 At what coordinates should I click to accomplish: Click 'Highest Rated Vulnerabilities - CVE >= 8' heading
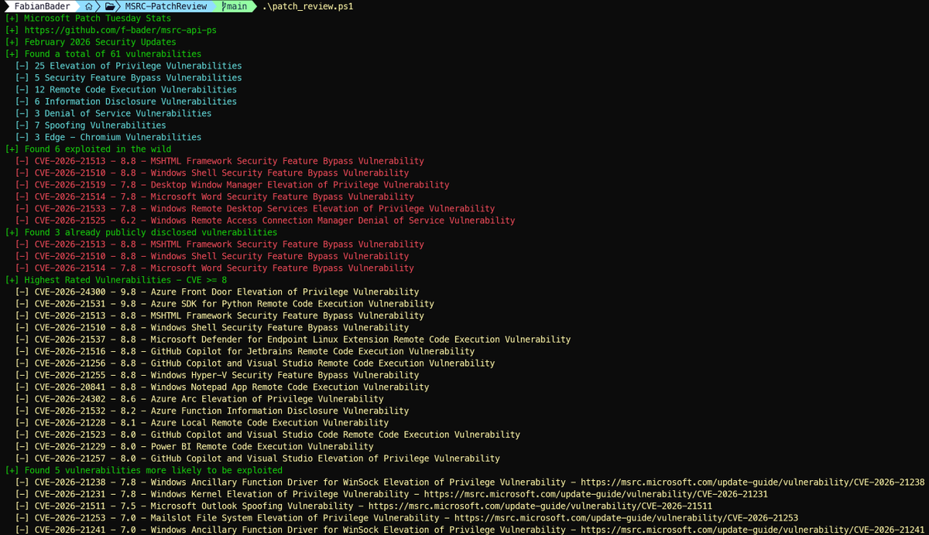click(x=116, y=280)
